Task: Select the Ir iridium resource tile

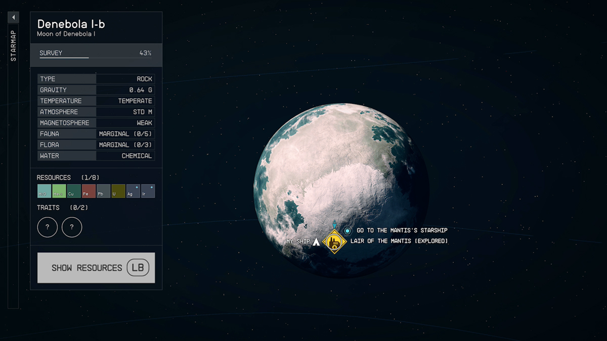Action: point(148,191)
